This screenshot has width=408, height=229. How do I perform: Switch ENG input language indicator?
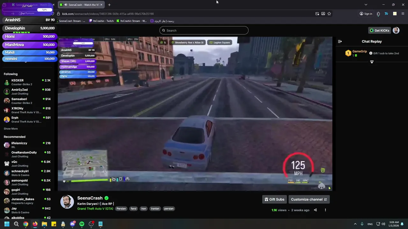(370, 224)
